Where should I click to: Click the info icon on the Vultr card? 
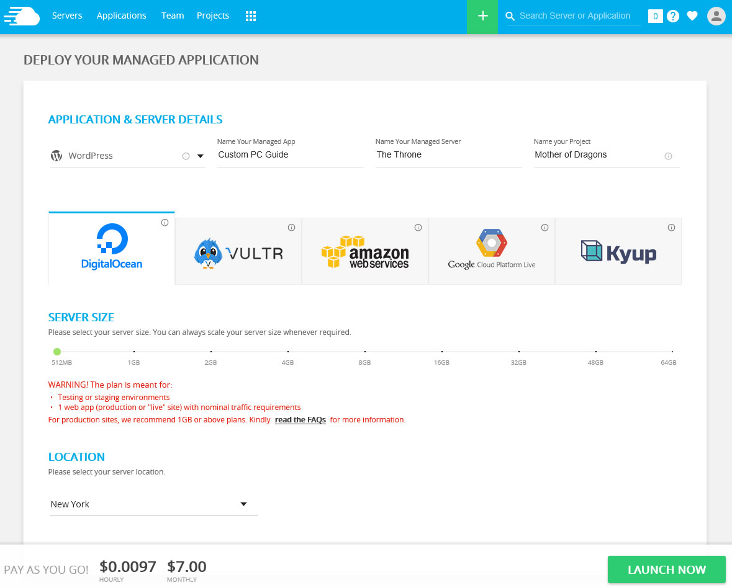(291, 228)
